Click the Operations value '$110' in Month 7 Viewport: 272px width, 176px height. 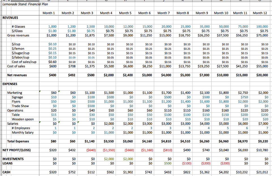click(x=168, y=110)
